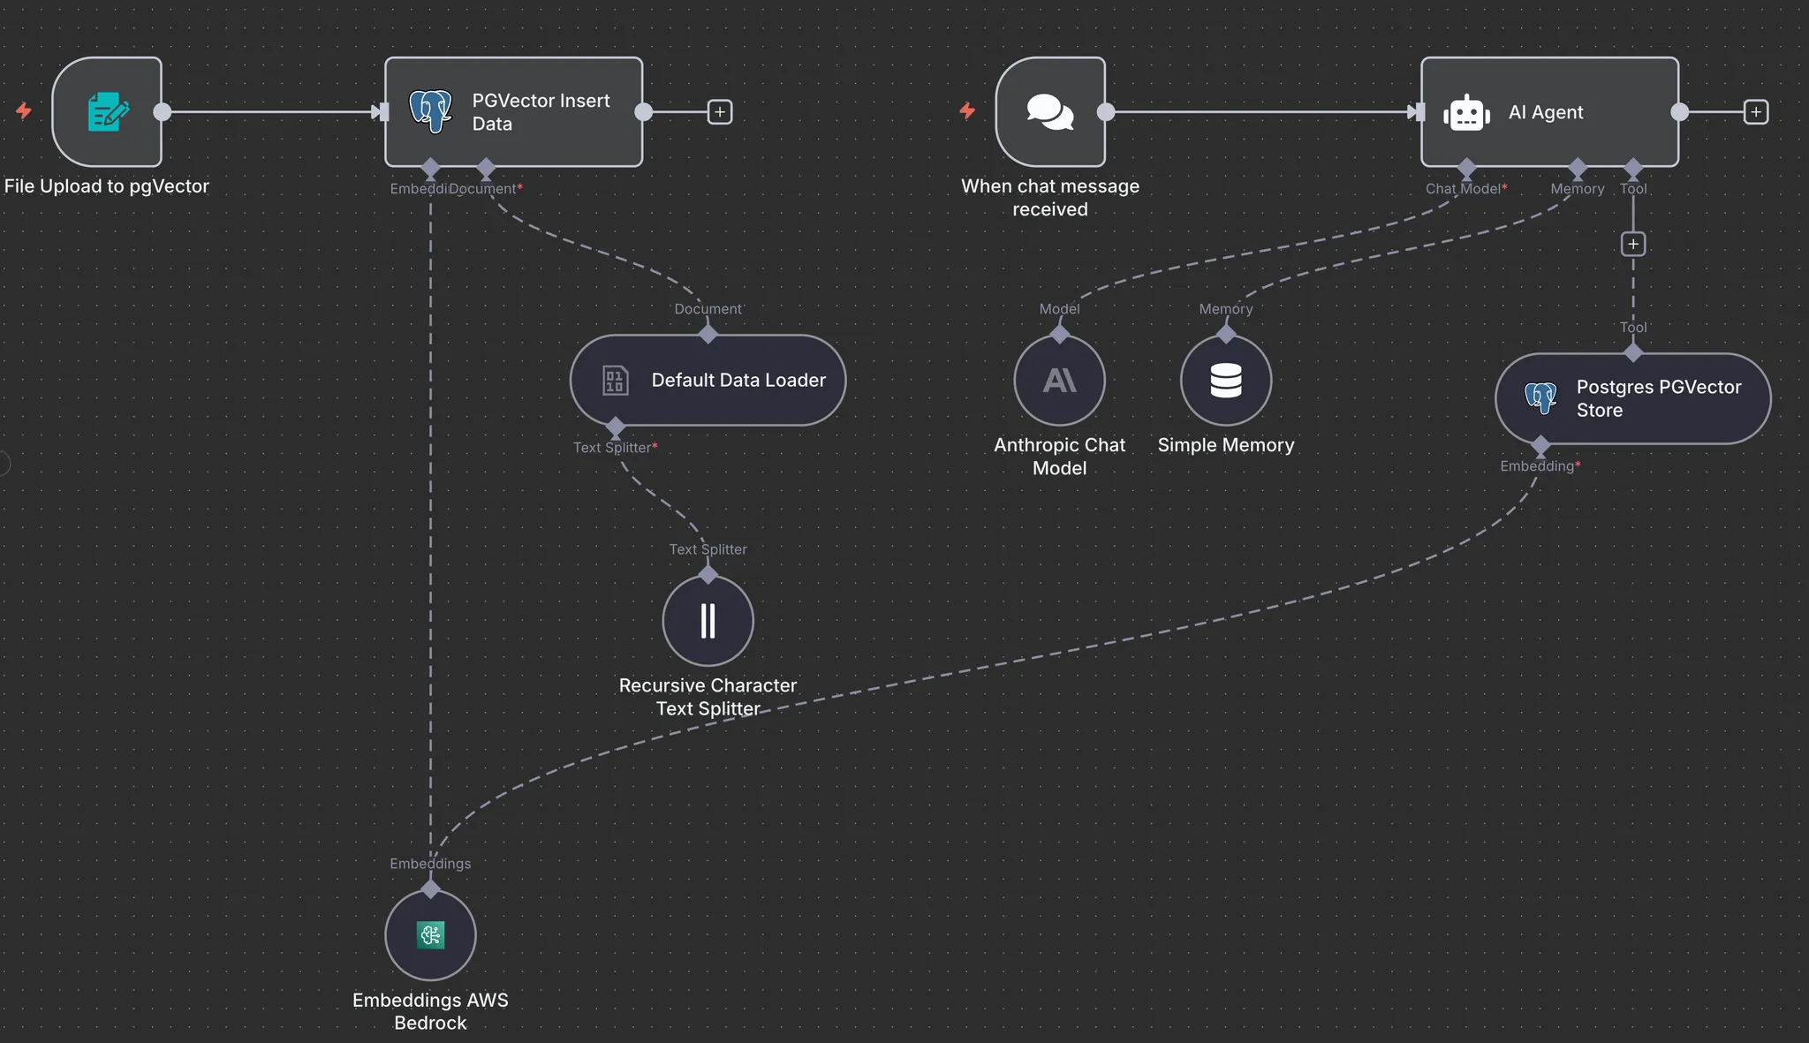This screenshot has width=1809, height=1043.
Task: Click the chat message trigger node icon
Action: [x=1049, y=112]
